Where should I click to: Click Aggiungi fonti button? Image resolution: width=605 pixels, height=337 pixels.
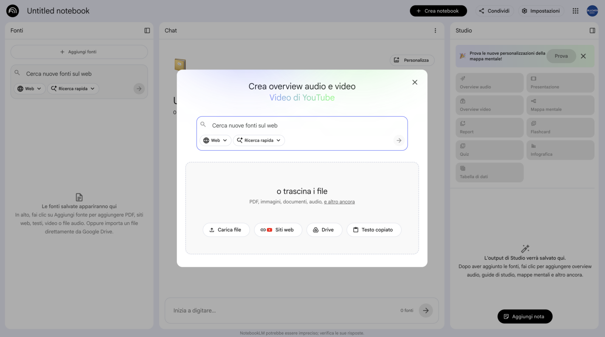[79, 52]
